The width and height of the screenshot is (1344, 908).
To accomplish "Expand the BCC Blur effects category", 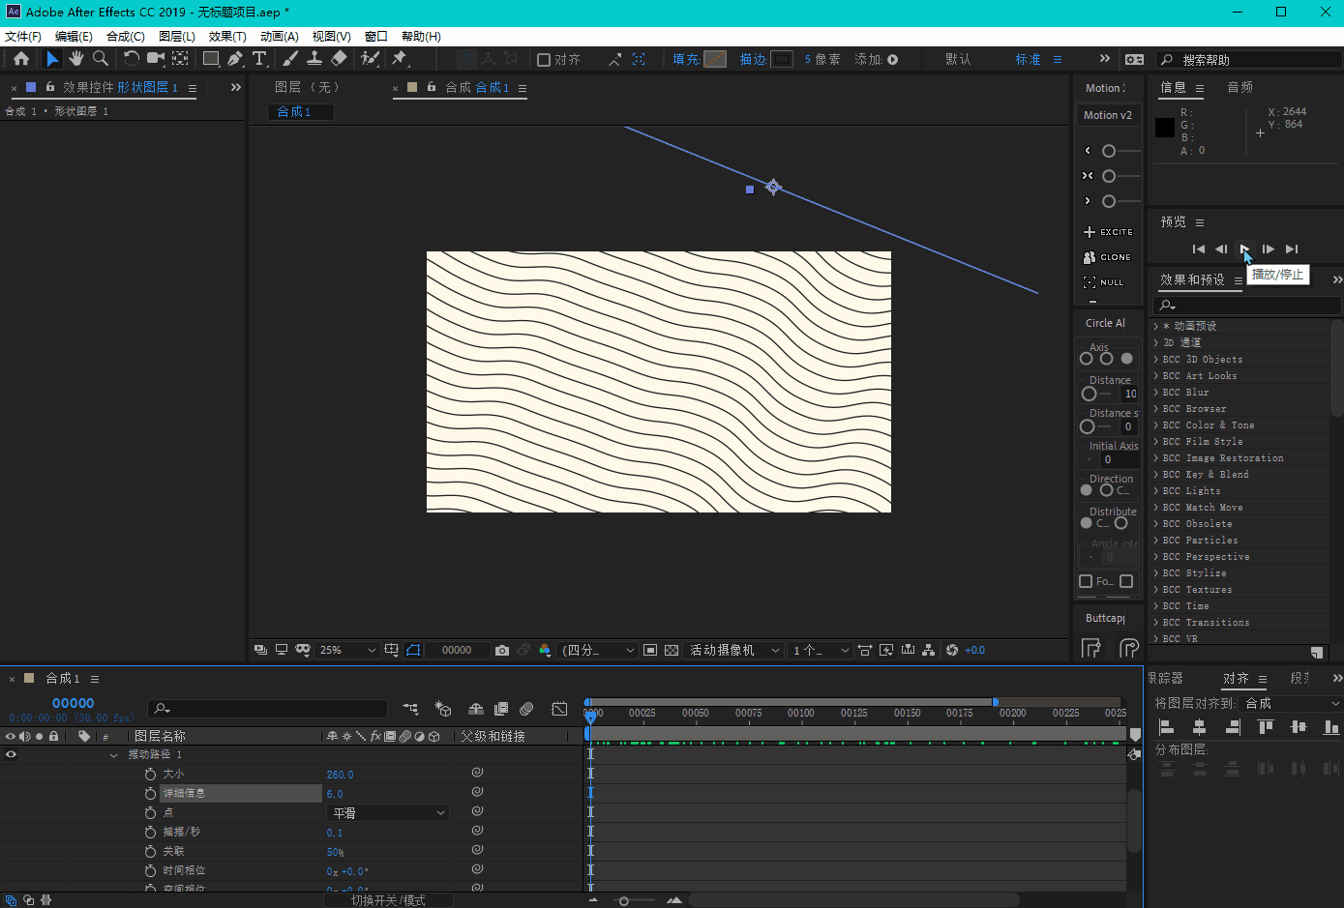I will pyautogui.click(x=1156, y=393).
